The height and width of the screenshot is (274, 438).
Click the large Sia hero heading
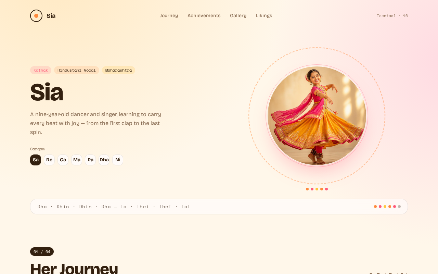tap(47, 92)
